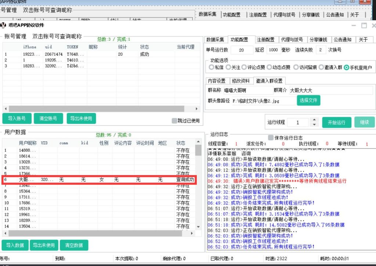Viewport: 376px width, 266px height.
Task: Select the 评论点赞 radio option
Action: [244, 67]
